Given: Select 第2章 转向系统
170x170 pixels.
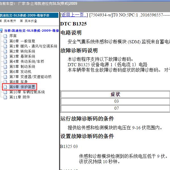Looking at the screenshot, I should click(x=22, y=51).
